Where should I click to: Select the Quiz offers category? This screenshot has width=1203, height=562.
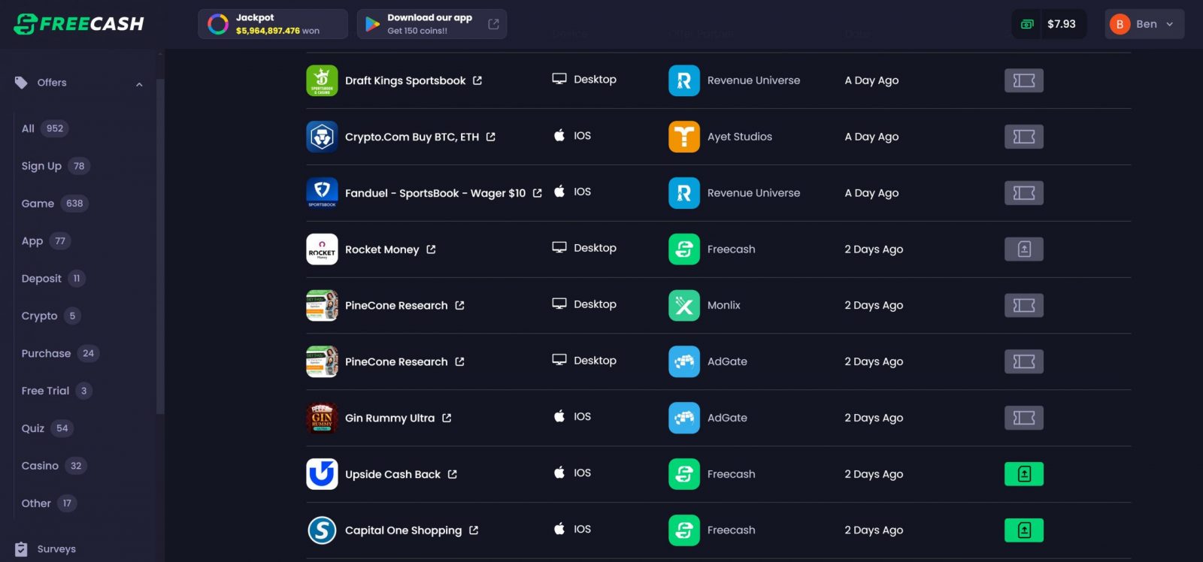pyautogui.click(x=47, y=428)
